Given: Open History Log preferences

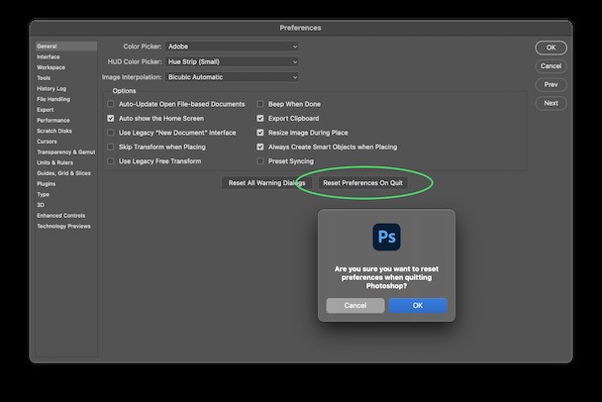Looking at the screenshot, I should click(x=51, y=89).
